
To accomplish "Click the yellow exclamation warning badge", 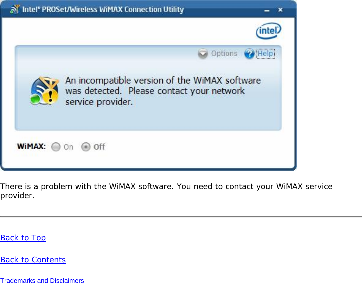I will (50, 96).
